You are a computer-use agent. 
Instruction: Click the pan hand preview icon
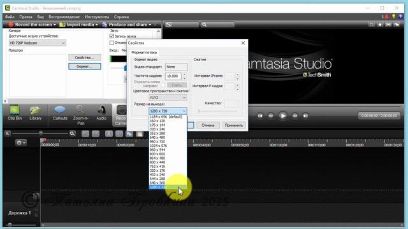pyautogui.click(x=380, y=24)
